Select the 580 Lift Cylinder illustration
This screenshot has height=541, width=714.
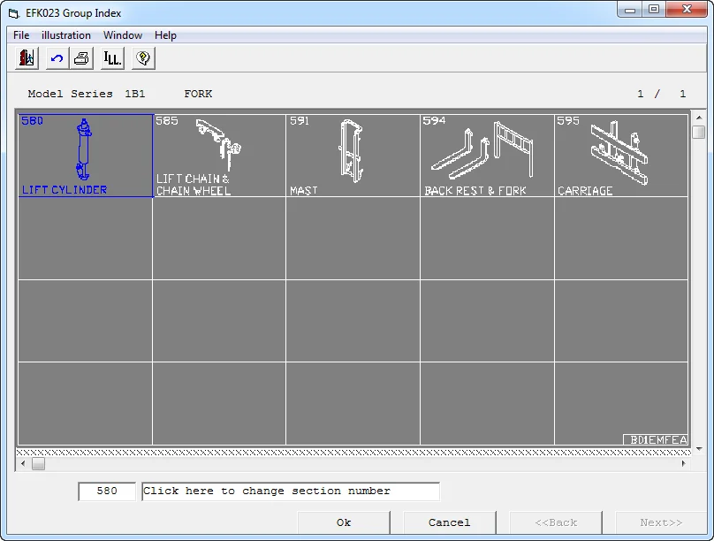[85, 156]
